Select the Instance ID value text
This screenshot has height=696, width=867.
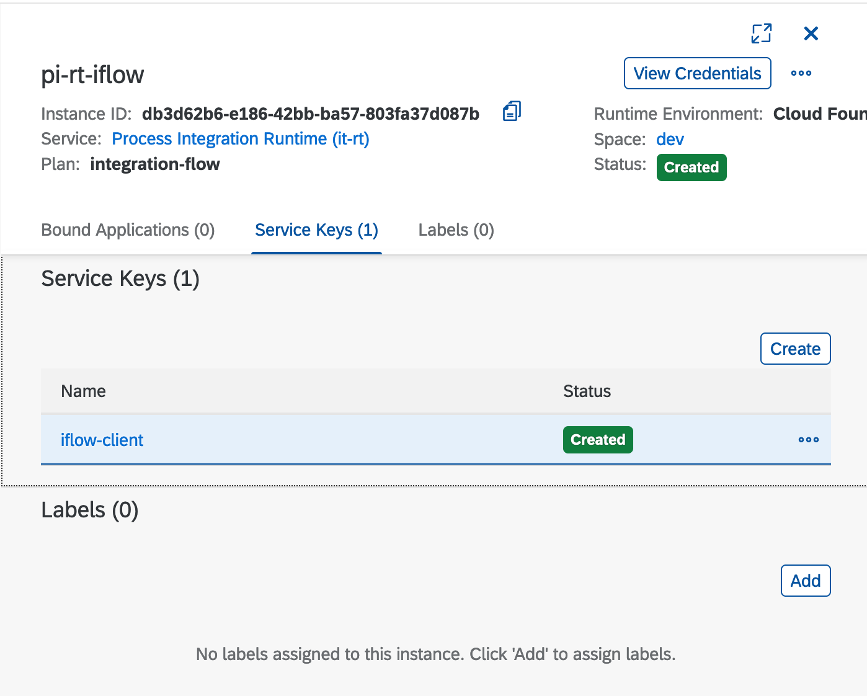(x=311, y=114)
